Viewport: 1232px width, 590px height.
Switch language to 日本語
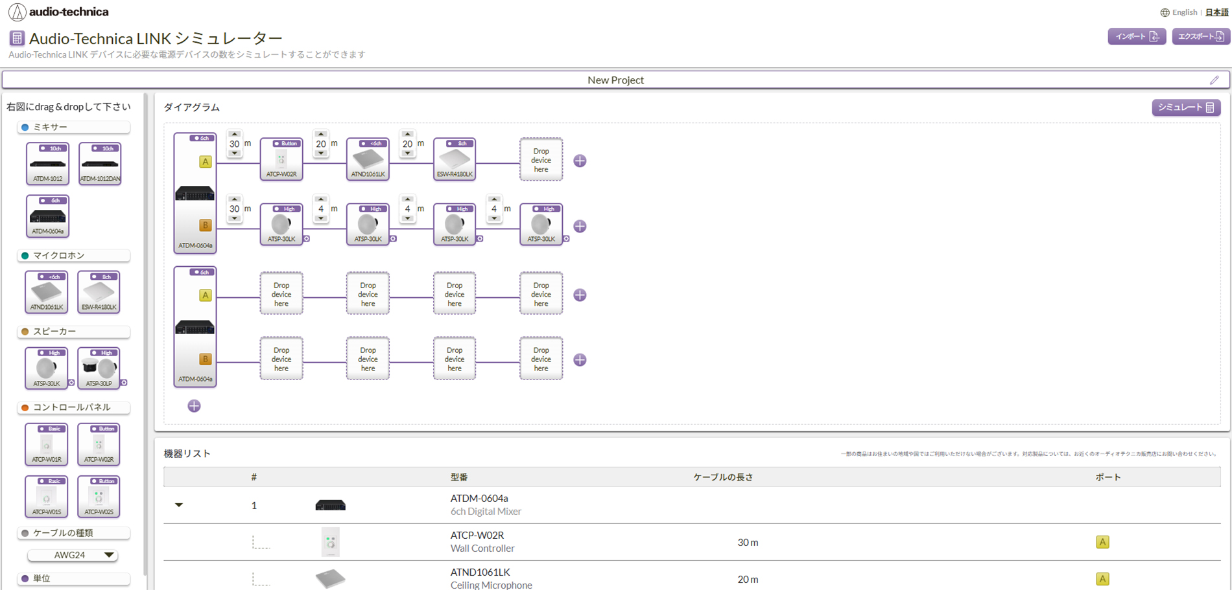(1216, 12)
